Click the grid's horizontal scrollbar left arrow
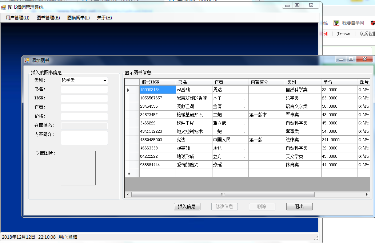This screenshot has width=375, height=243. 128,195
